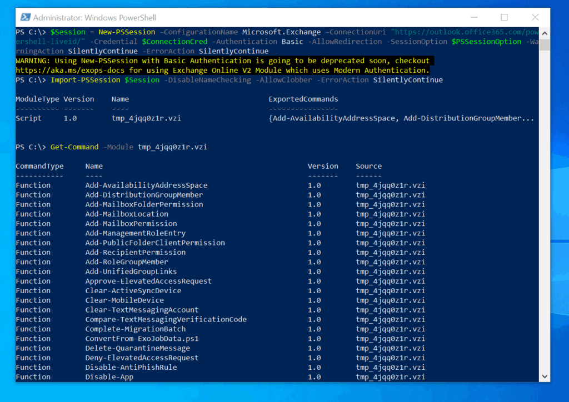Click the Add-RoleGroupMember entry
569x402 pixels.
(127, 262)
